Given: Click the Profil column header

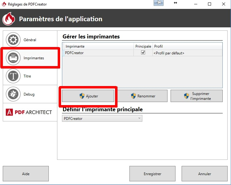Looking at the screenshot, I should point(187,46).
